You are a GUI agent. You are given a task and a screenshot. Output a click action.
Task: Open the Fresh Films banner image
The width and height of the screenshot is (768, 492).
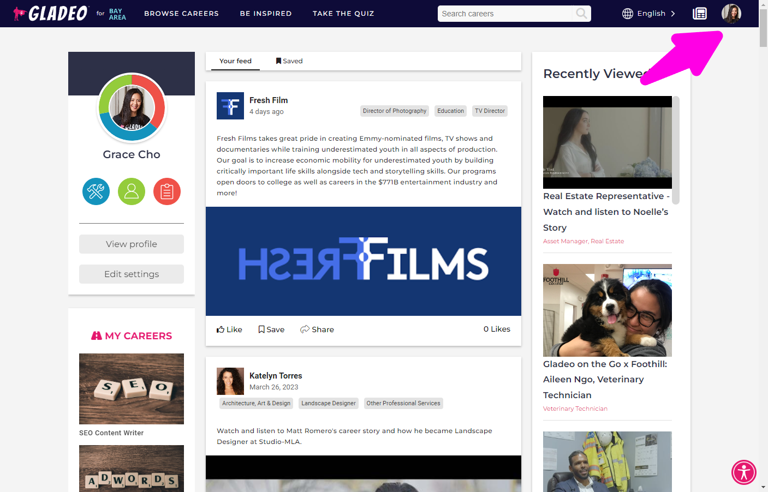click(x=364, y=261)
